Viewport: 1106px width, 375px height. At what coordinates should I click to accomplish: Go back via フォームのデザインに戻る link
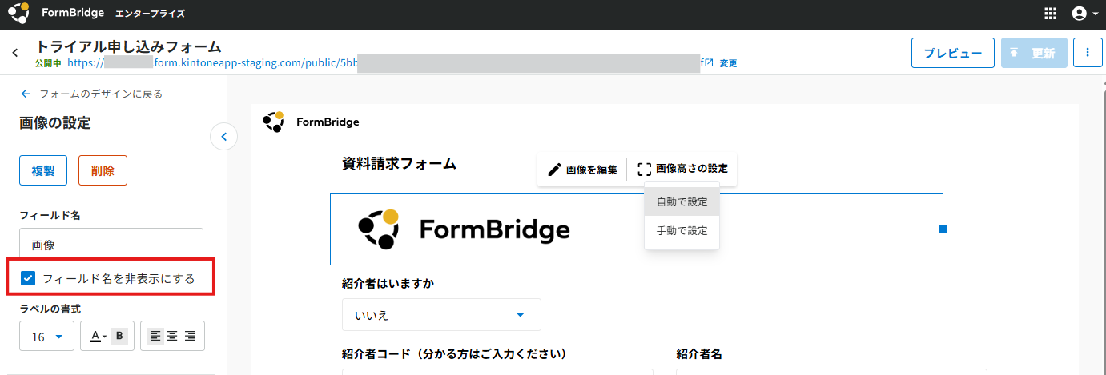pyautogui.click(x=91, y=94)
